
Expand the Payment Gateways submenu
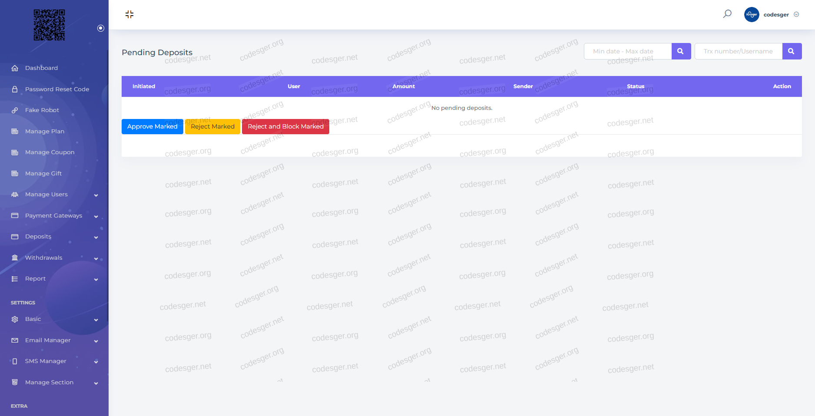pyautogui.click(x=96, y=216)
